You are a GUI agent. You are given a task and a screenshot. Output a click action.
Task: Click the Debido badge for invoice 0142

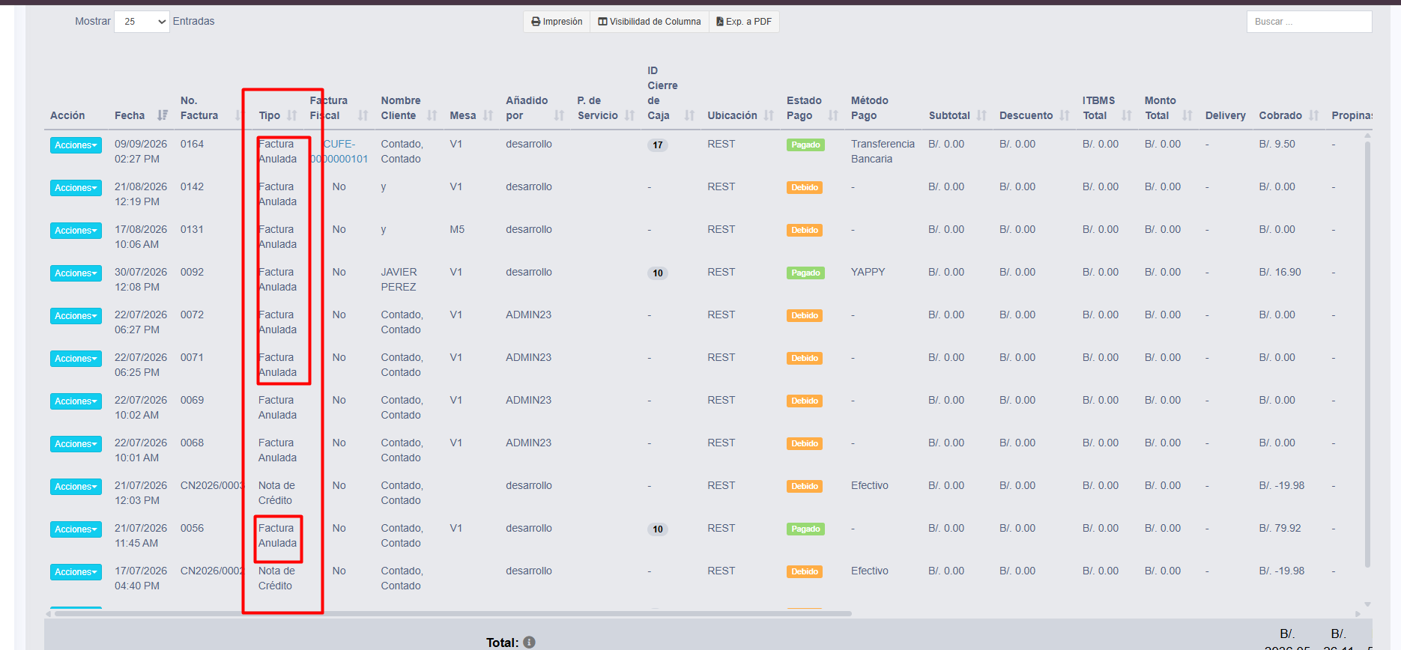click(x=805, y=188)
